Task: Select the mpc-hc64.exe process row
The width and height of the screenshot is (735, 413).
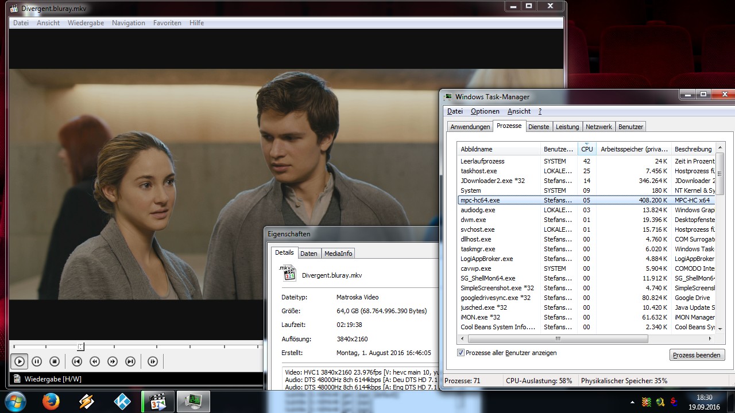Action: 586,200
